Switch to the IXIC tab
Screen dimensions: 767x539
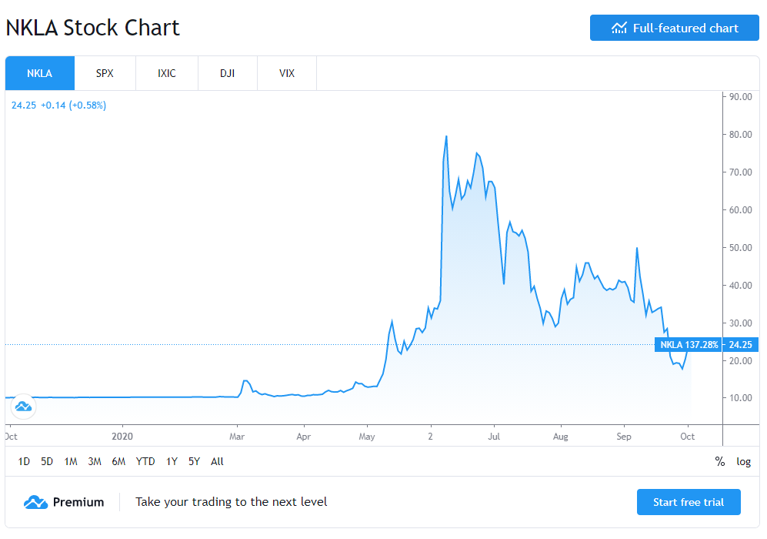pyautogui.click(x=167, y=73)
